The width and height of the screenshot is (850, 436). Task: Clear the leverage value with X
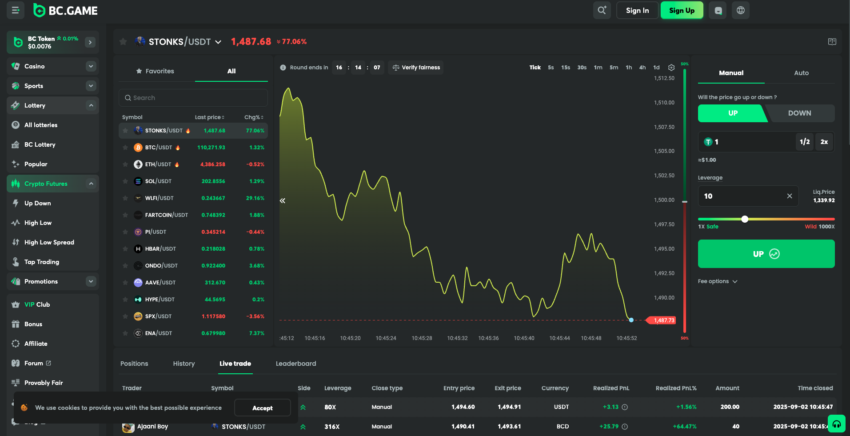790,196
